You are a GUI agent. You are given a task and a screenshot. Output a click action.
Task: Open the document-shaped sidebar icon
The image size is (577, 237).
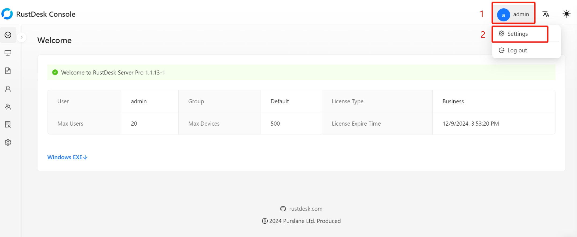pos(8,71)
